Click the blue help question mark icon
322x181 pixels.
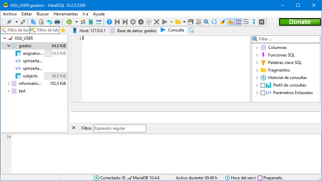pyautogui.click(x=109, y=22)
